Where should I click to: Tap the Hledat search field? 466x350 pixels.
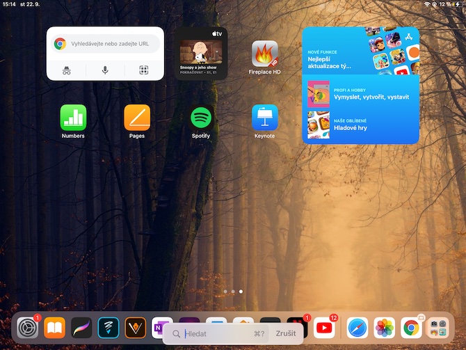216,333
